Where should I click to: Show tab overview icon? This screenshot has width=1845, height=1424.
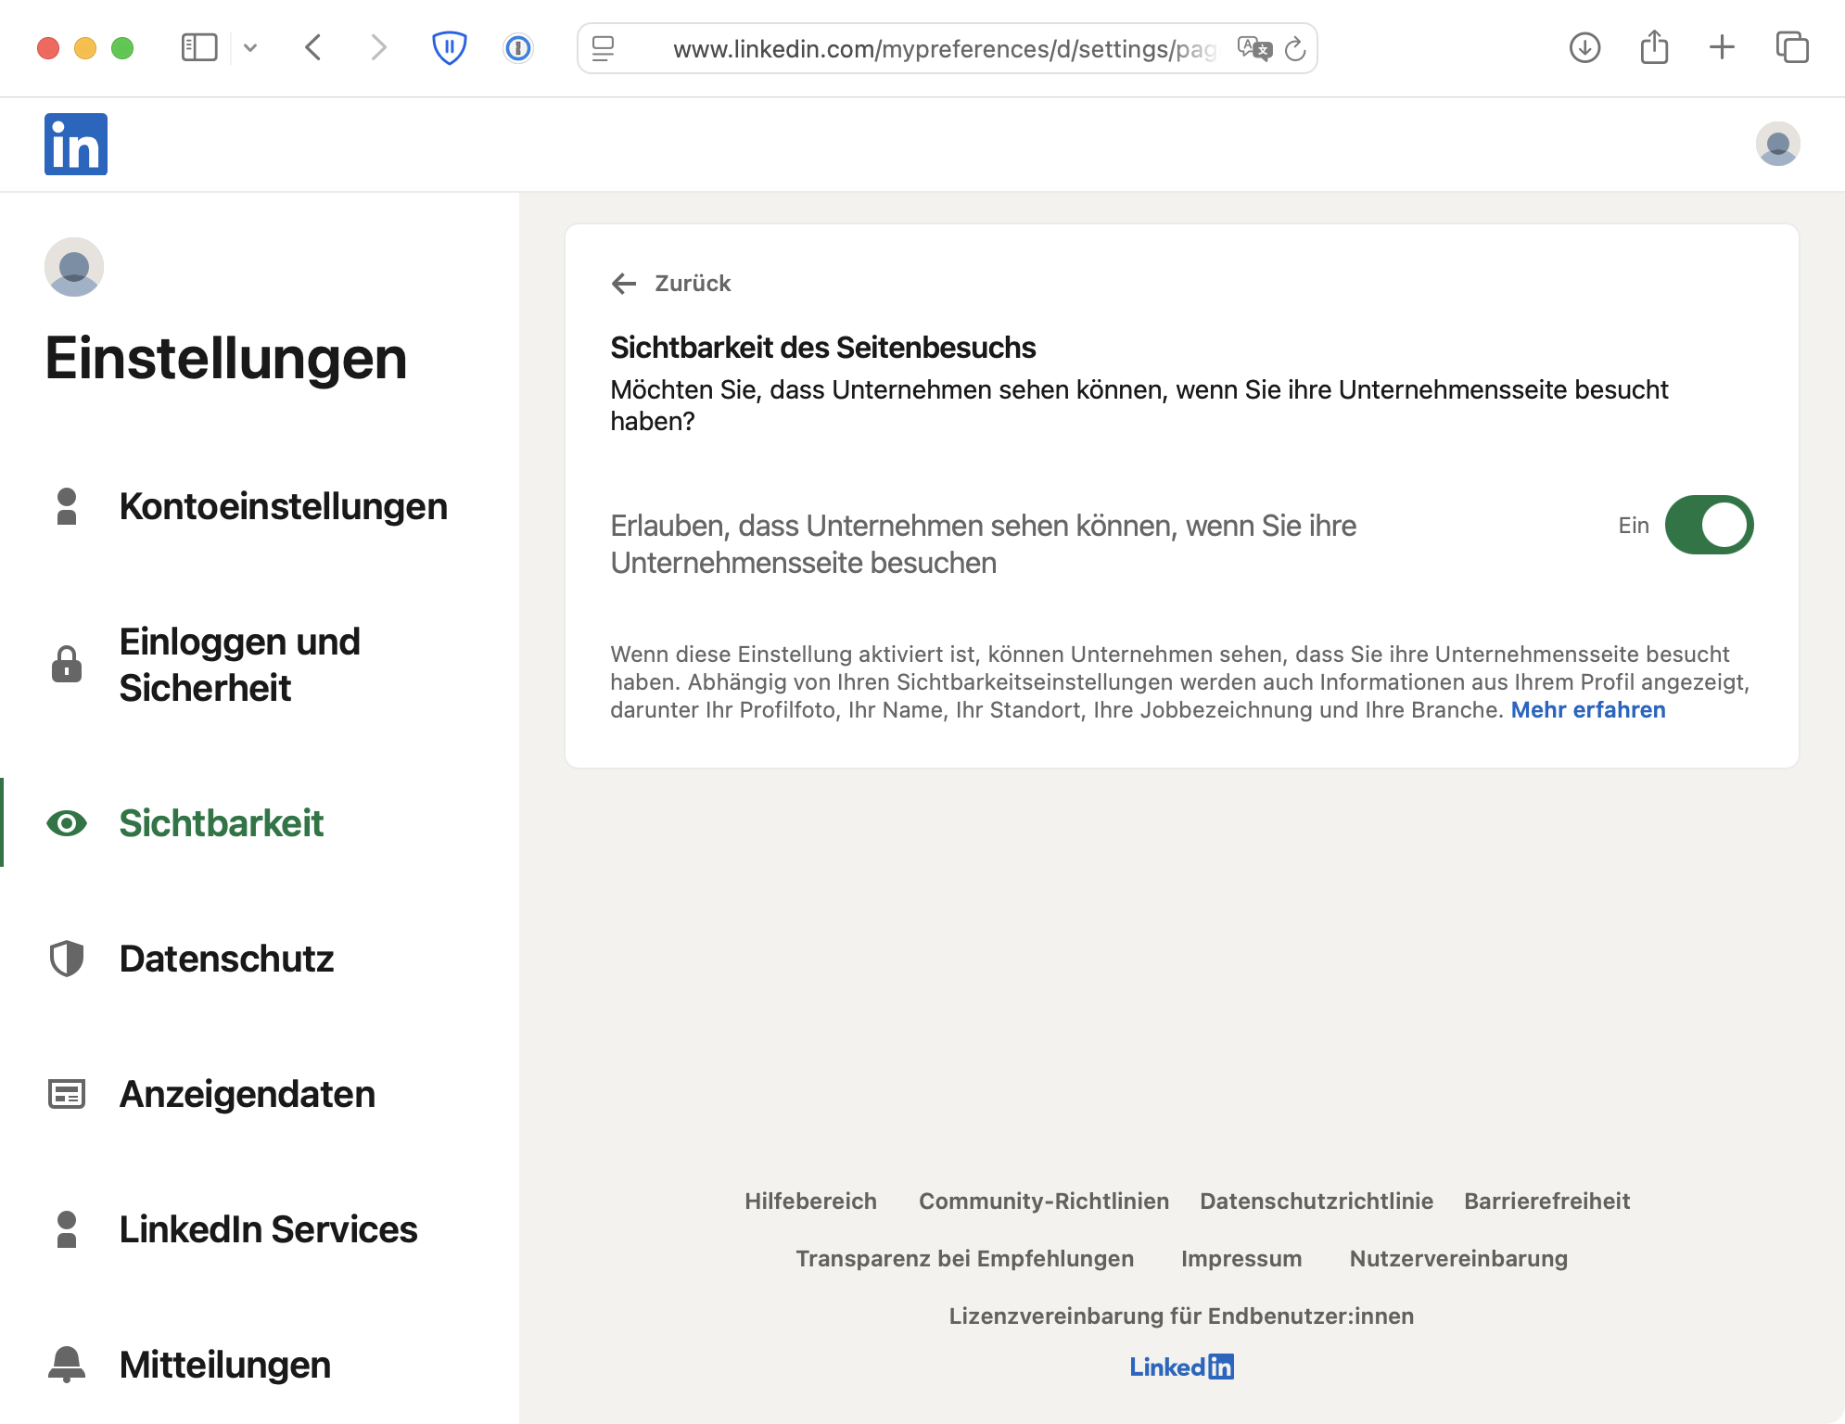(1791, 47)
